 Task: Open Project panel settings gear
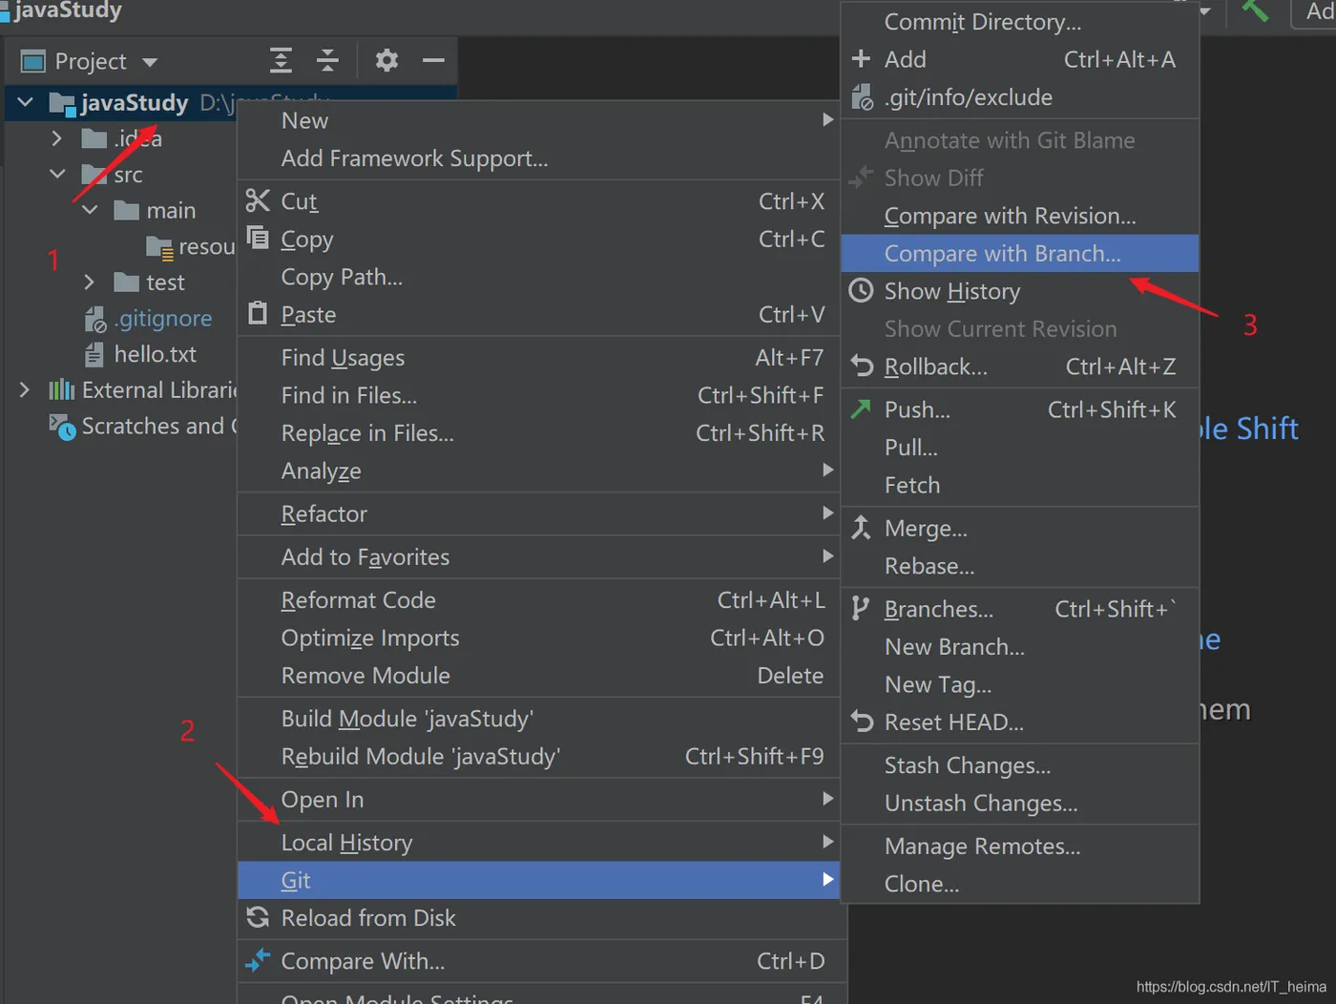pos(386,61)
